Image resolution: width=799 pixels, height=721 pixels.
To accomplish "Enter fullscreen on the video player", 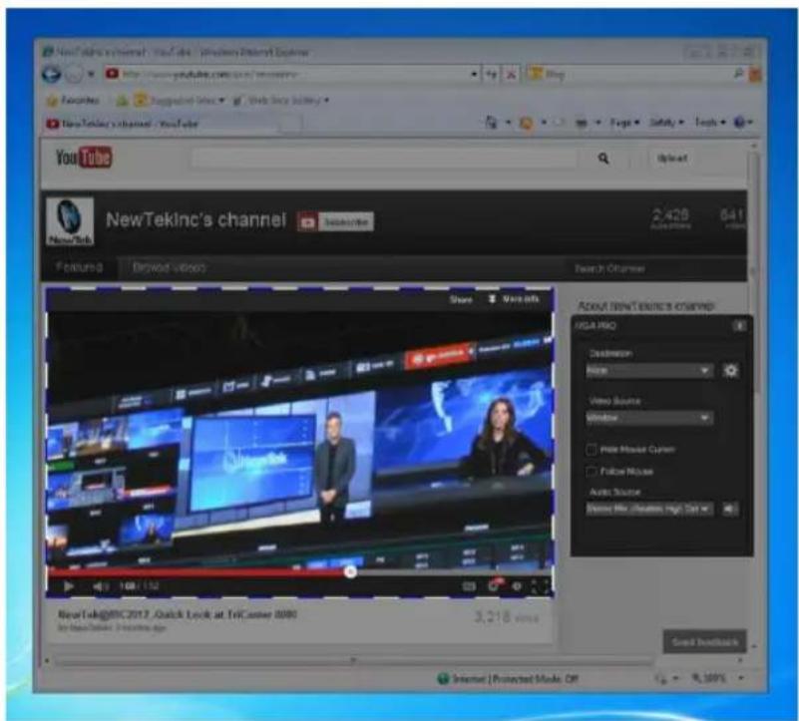I will coord(542,586).
